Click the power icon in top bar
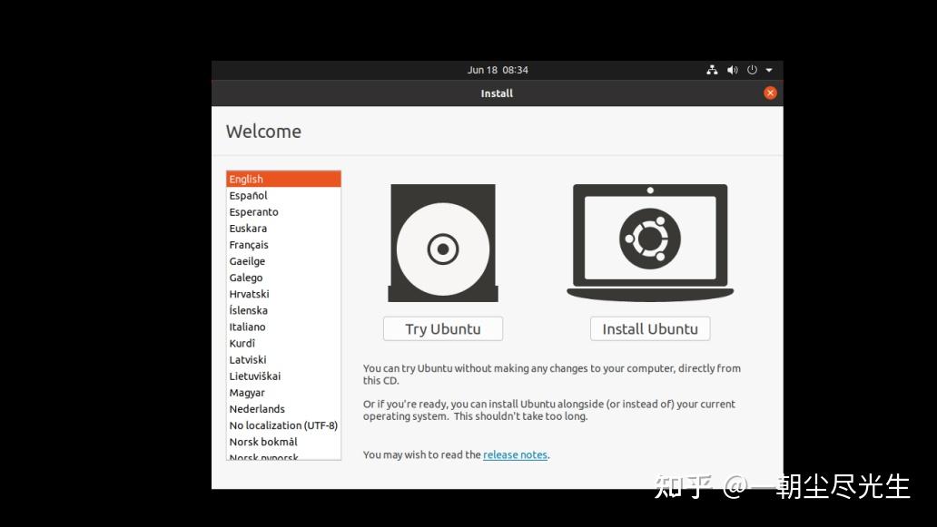 click(x=752, y=70)
